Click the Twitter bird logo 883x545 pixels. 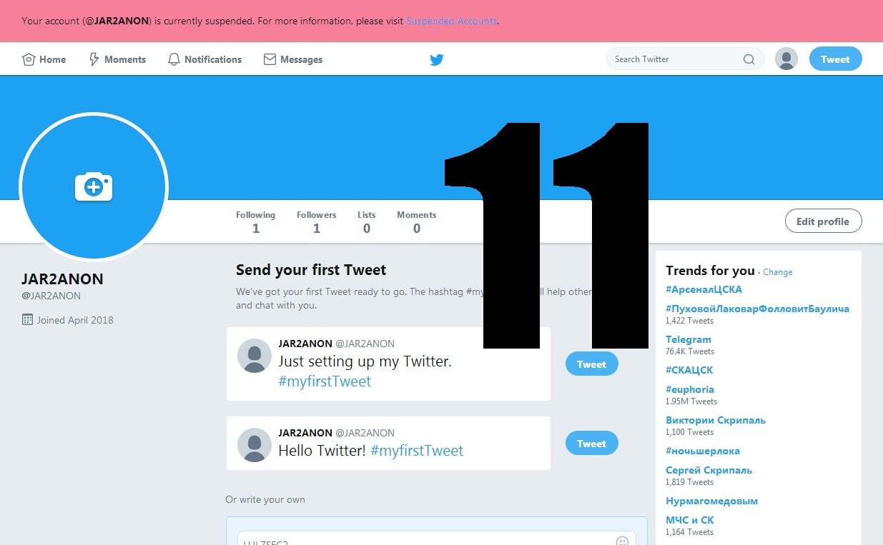click(x=437, y=59)
